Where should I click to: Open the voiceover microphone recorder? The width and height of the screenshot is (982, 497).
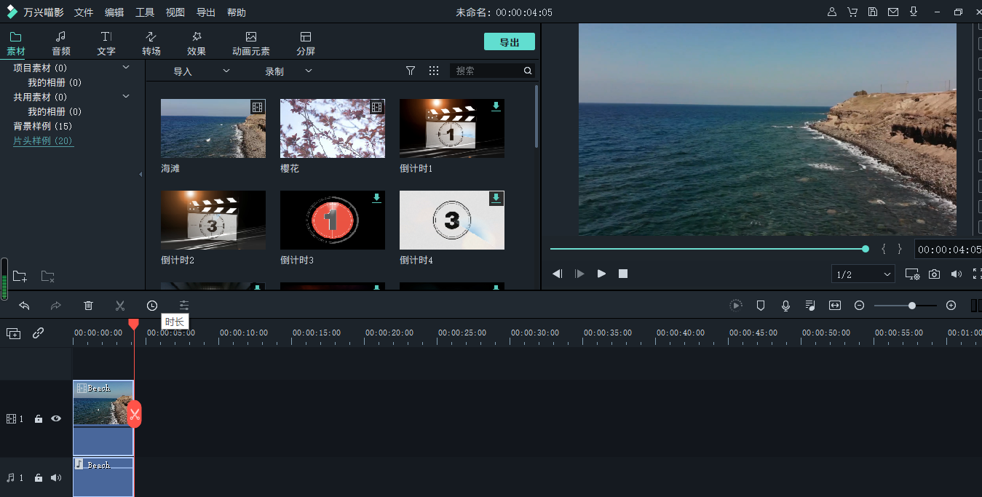point(785,305)
